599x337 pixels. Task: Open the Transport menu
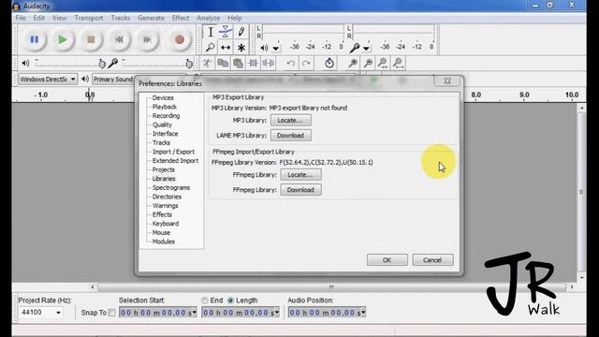[89, 18]
